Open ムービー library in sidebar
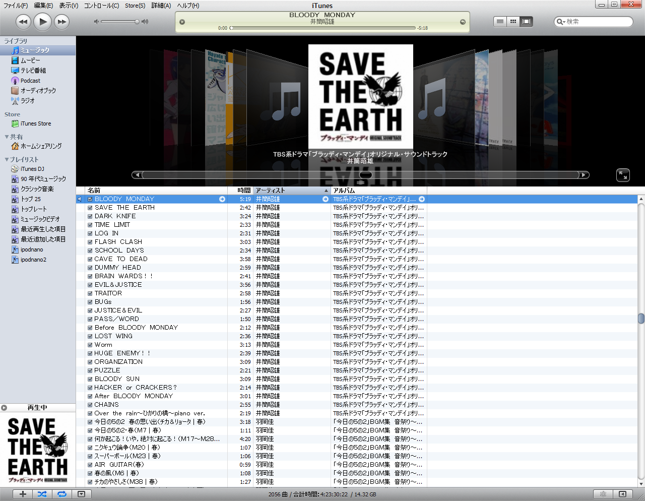The image size is (645, 501). pos(38,60)
